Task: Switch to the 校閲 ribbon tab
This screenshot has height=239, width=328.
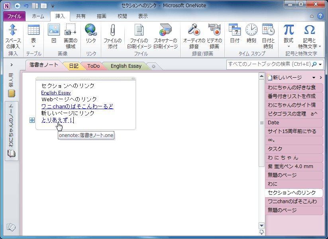Action: (x=122, y=16)
